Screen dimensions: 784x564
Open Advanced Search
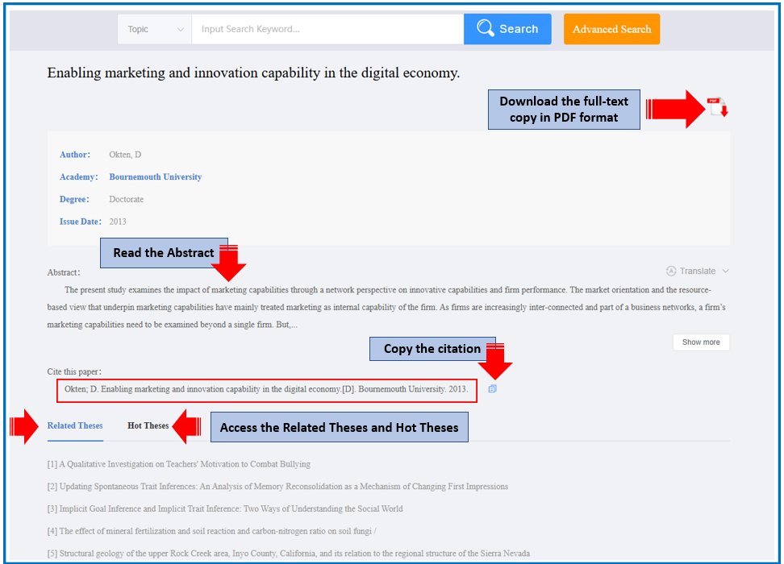point(611,29)
